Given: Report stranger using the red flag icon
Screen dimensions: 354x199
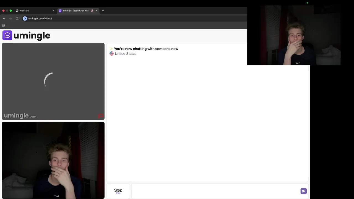Looking at the screenshot, I should pyautogui.click(x=101, y=116).
